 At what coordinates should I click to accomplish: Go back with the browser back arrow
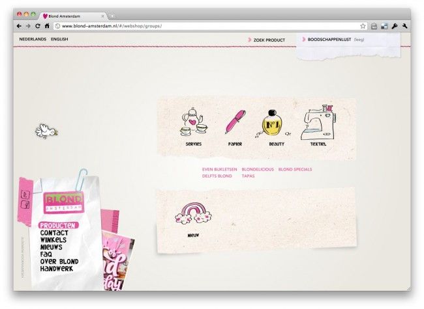coord(19,26)
